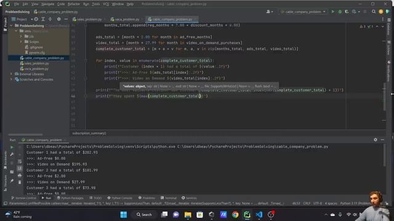Expand the Scripts folder
394x221 pixels.
pos(21,42)
